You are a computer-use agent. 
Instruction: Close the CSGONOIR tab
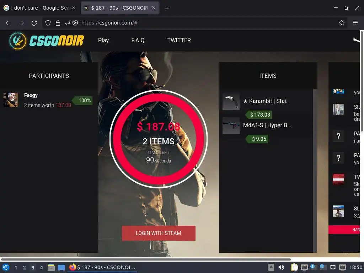tap(154, 8)
